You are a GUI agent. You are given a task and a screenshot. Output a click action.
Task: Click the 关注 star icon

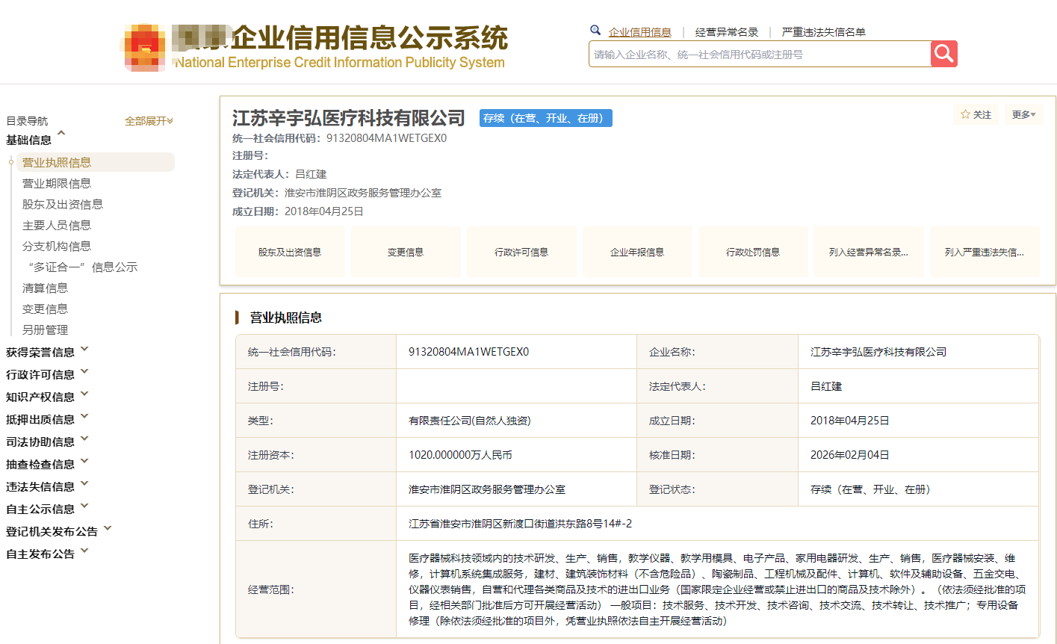tap(965, 114)
